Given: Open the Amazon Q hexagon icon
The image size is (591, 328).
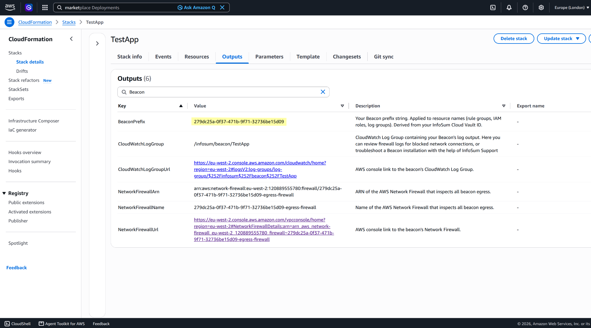Looking at the screenshot, I should click(x=29, y=7).
